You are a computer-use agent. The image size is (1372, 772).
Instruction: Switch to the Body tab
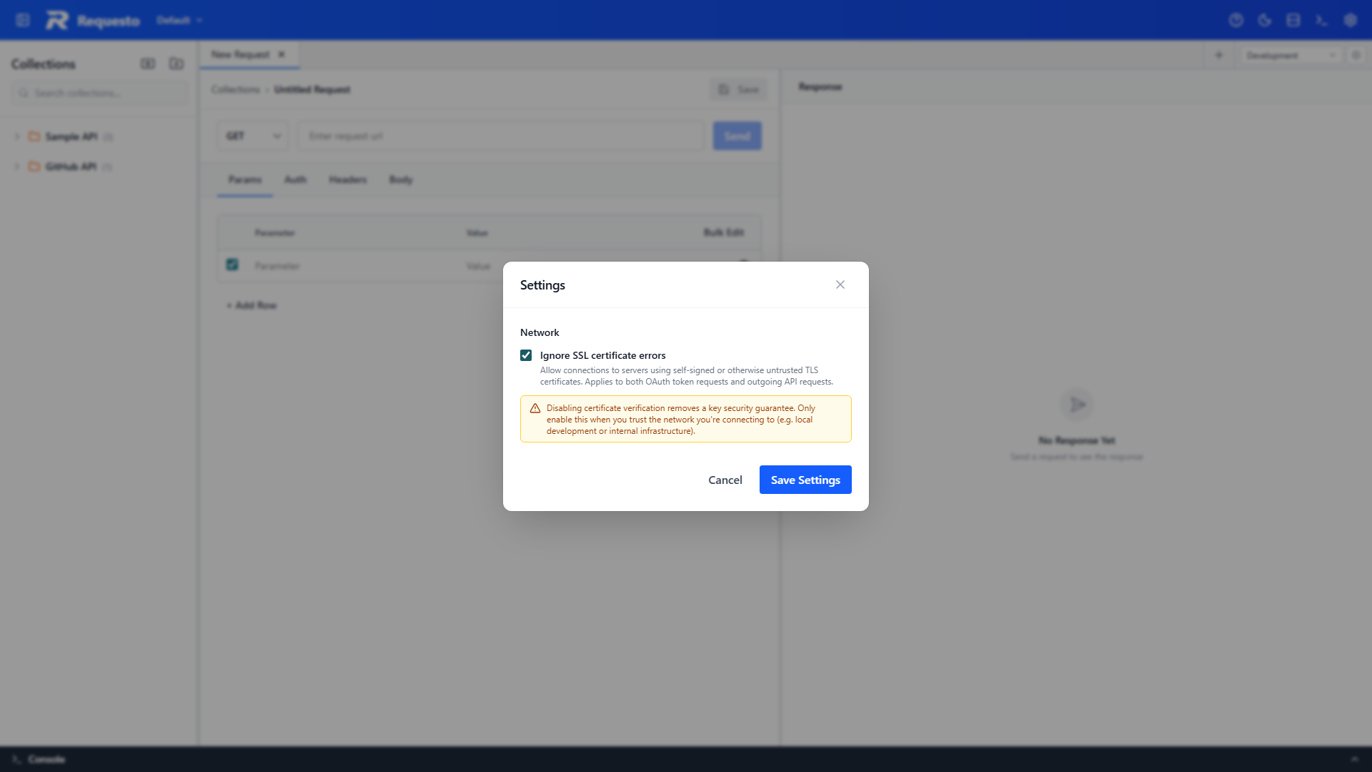click(400, 179)
